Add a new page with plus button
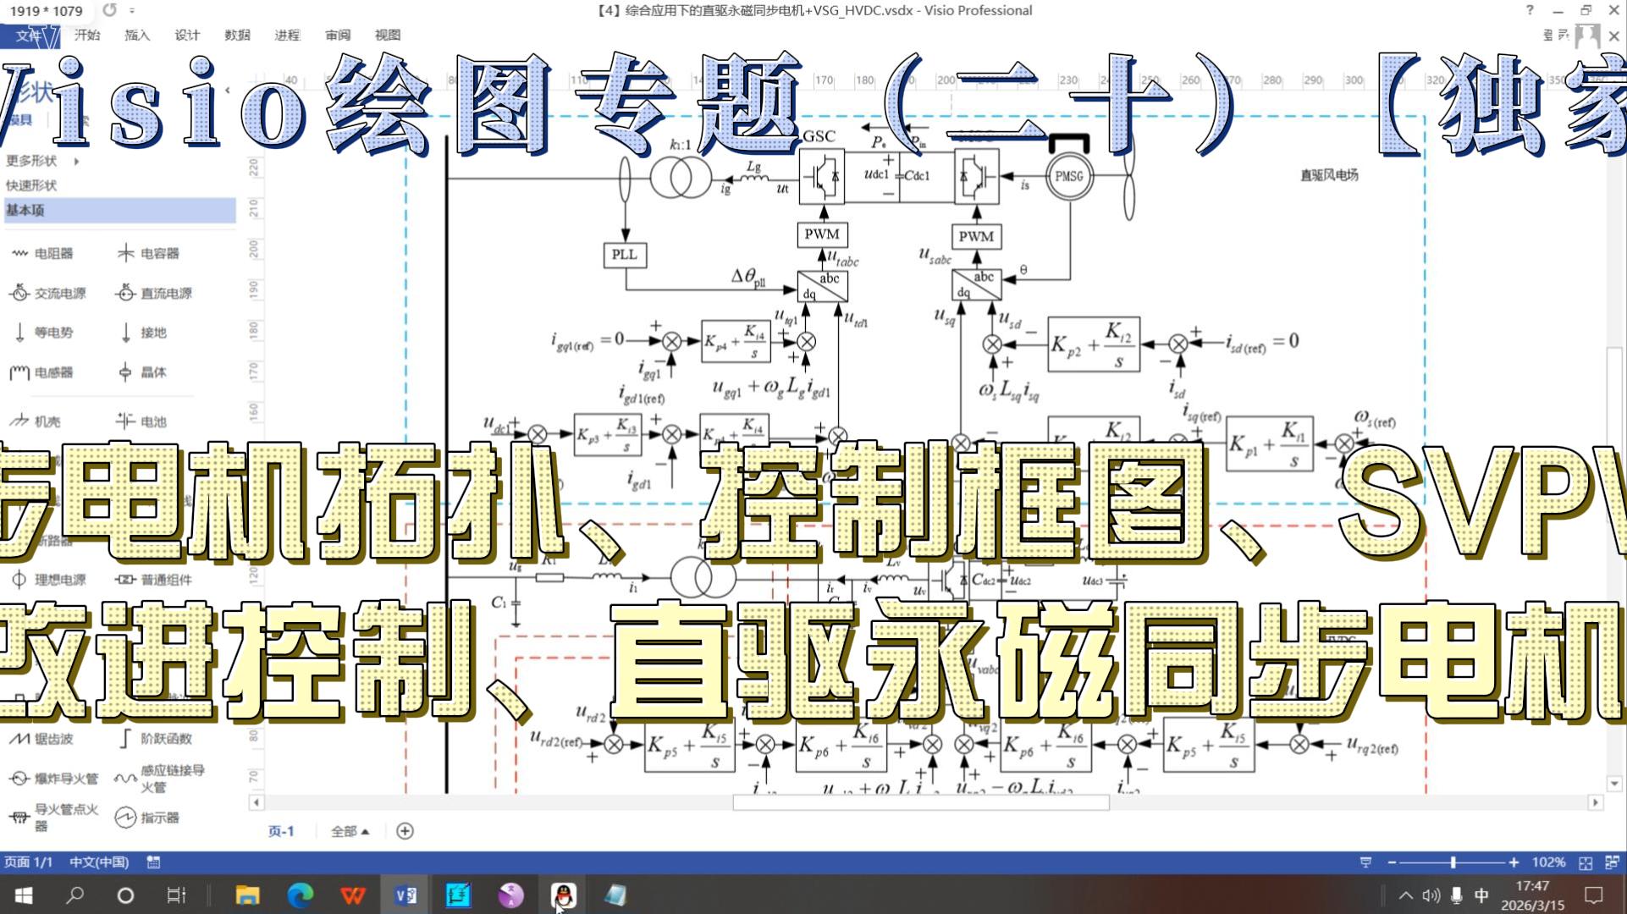The image size is (1627, 914). 405,831
